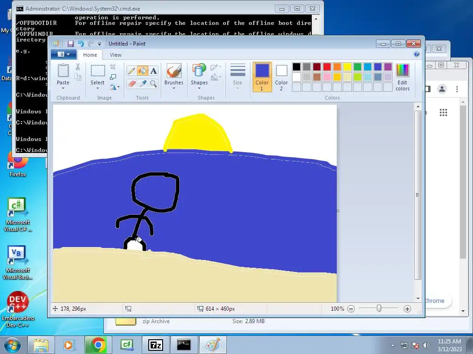Click the taskbar clock showing 11:25 AM
The height and width of the screenshot is (354, 473).
click(449, 345)
